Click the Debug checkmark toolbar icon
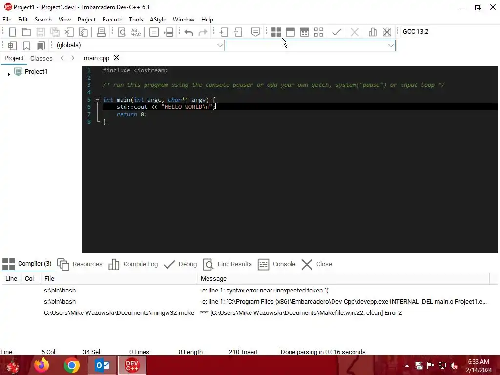500x375 pixels. 336,32
